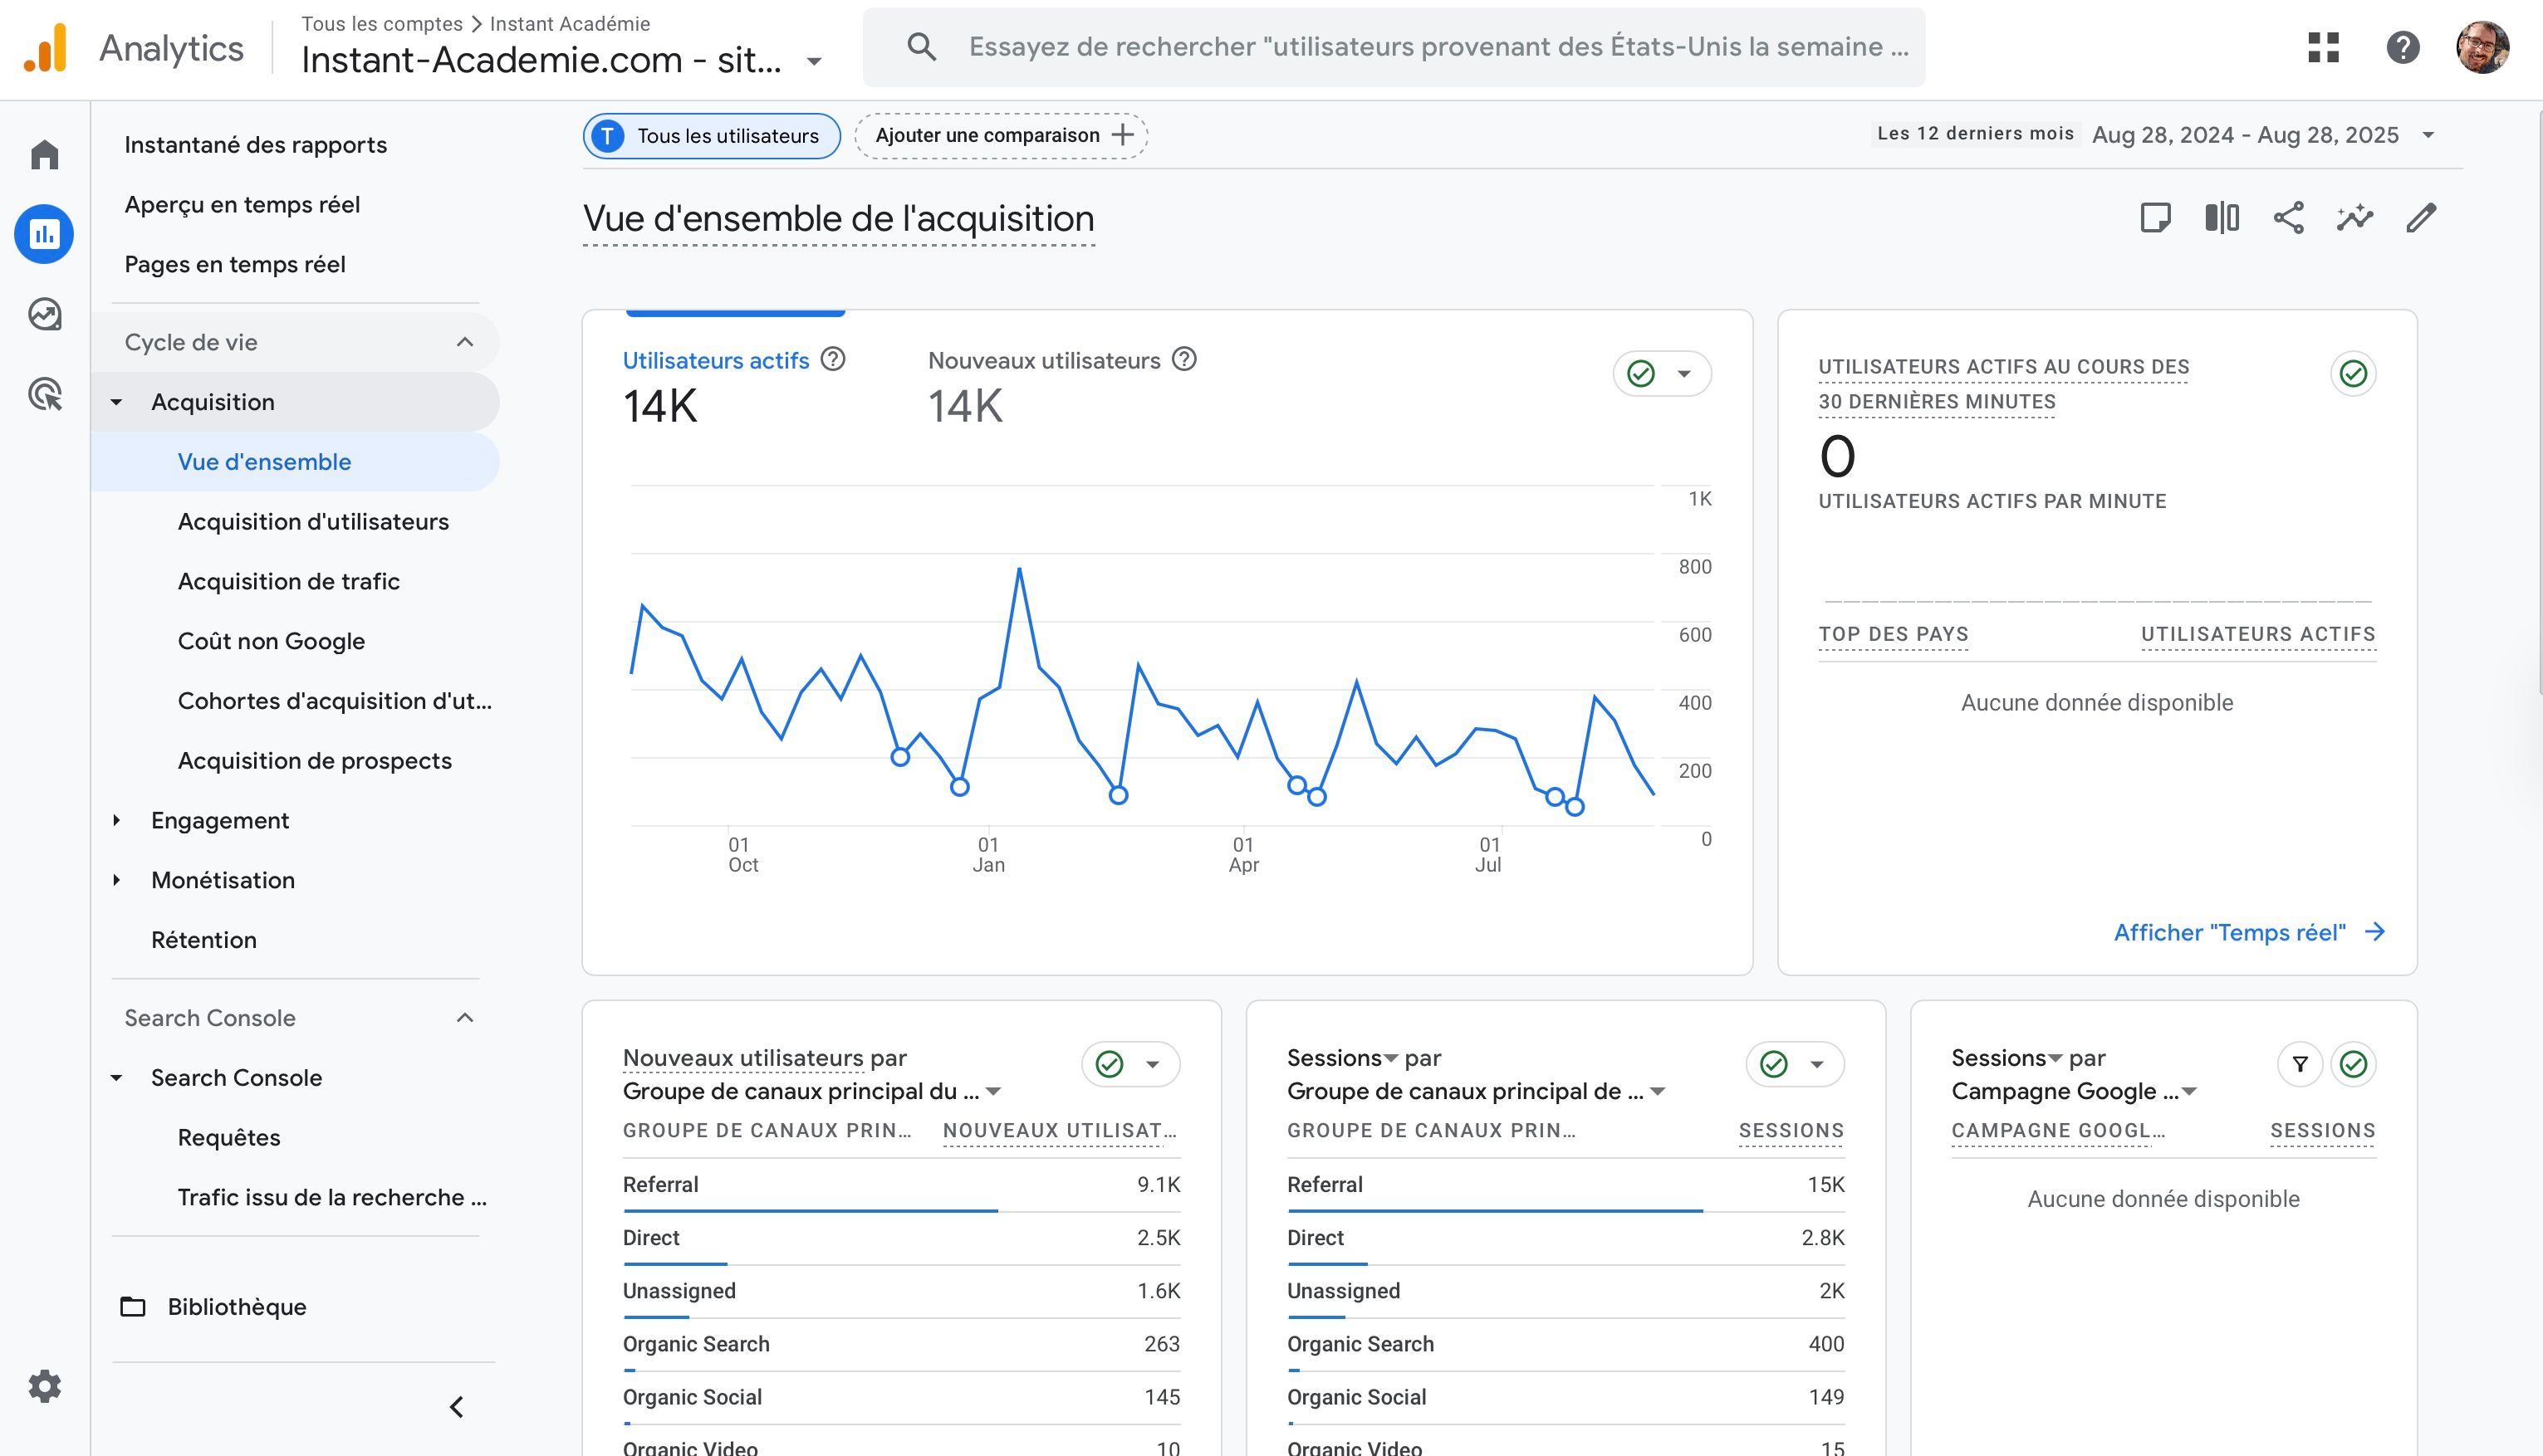This screenshot has height=1456, width=2543.
Task: Open the Help question mark icon
Action: (2402, 47)
